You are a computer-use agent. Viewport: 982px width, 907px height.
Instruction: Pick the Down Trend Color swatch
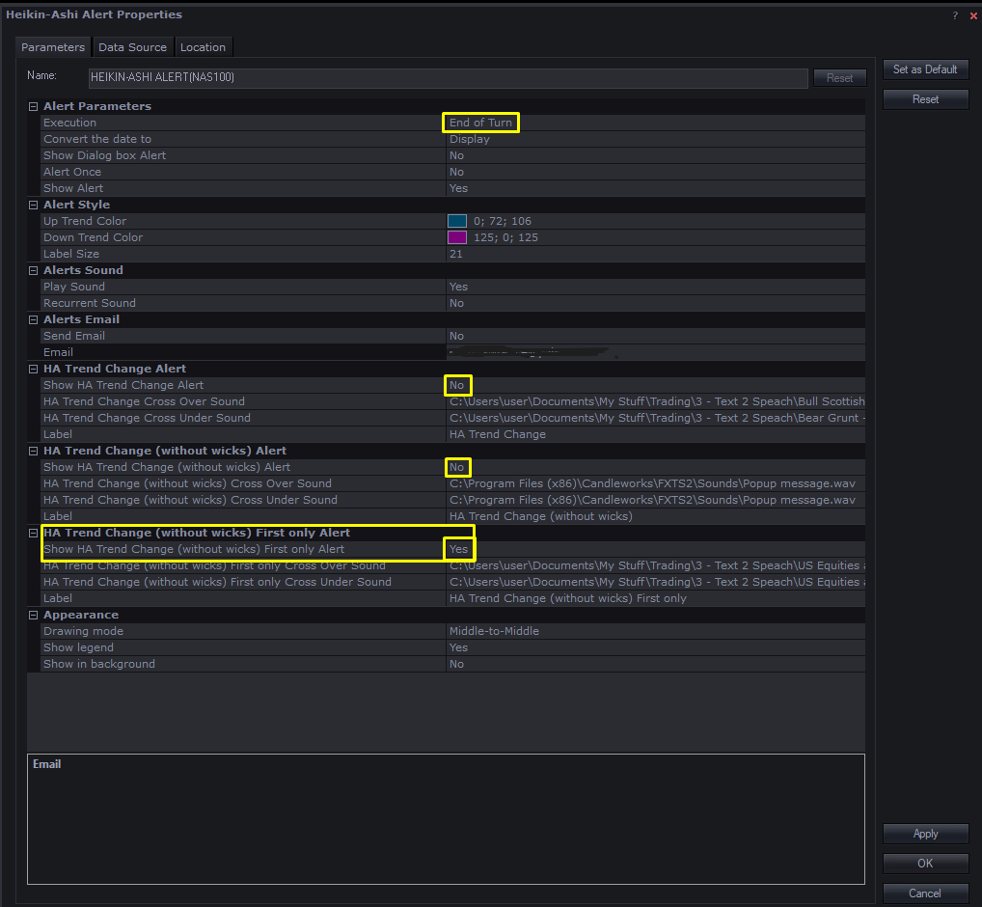pyautogui.click(x=457, y=237)
